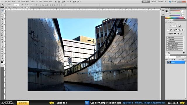Screen dimensions: 187x105
Task: Add a Photo Filter adjustment
Action: coord(179,29)
